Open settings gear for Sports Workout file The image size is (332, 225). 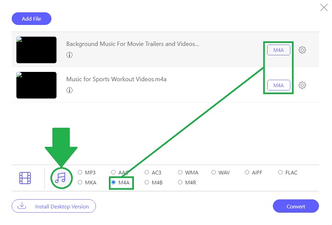point(302,85)
